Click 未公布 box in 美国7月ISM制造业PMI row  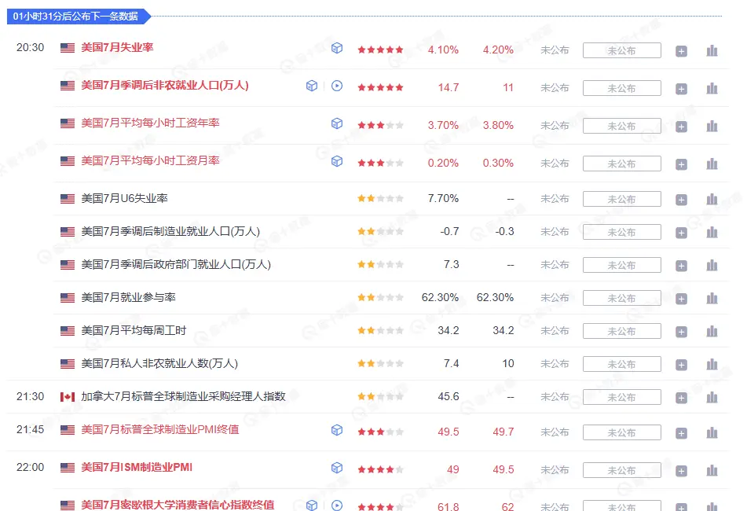click(x=621, y=470)
